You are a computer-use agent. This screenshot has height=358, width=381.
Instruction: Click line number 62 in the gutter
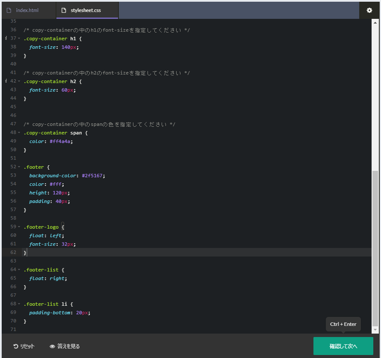coord(13,252)
